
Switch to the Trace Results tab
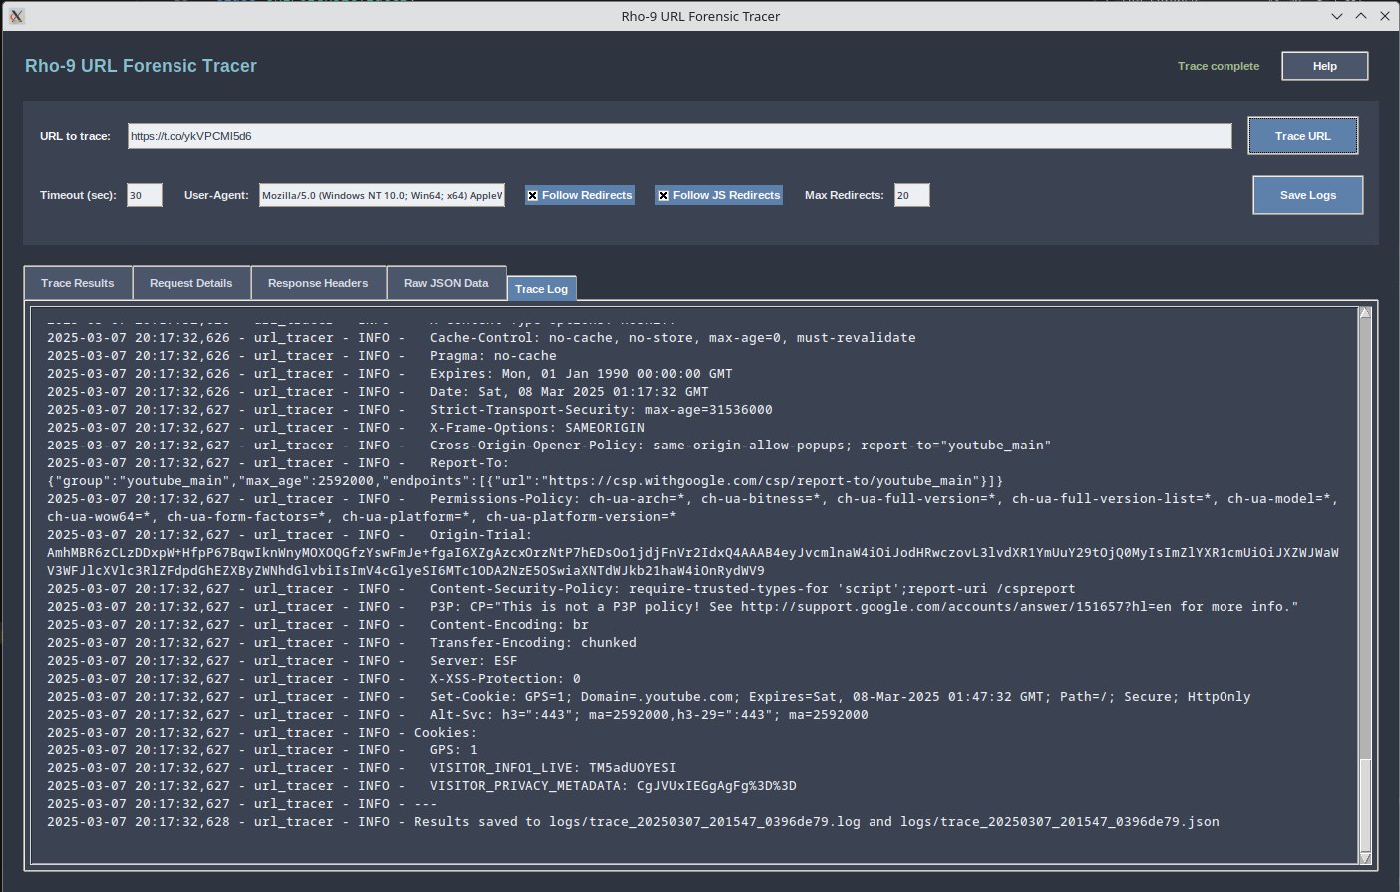click(x=77, y=282)
